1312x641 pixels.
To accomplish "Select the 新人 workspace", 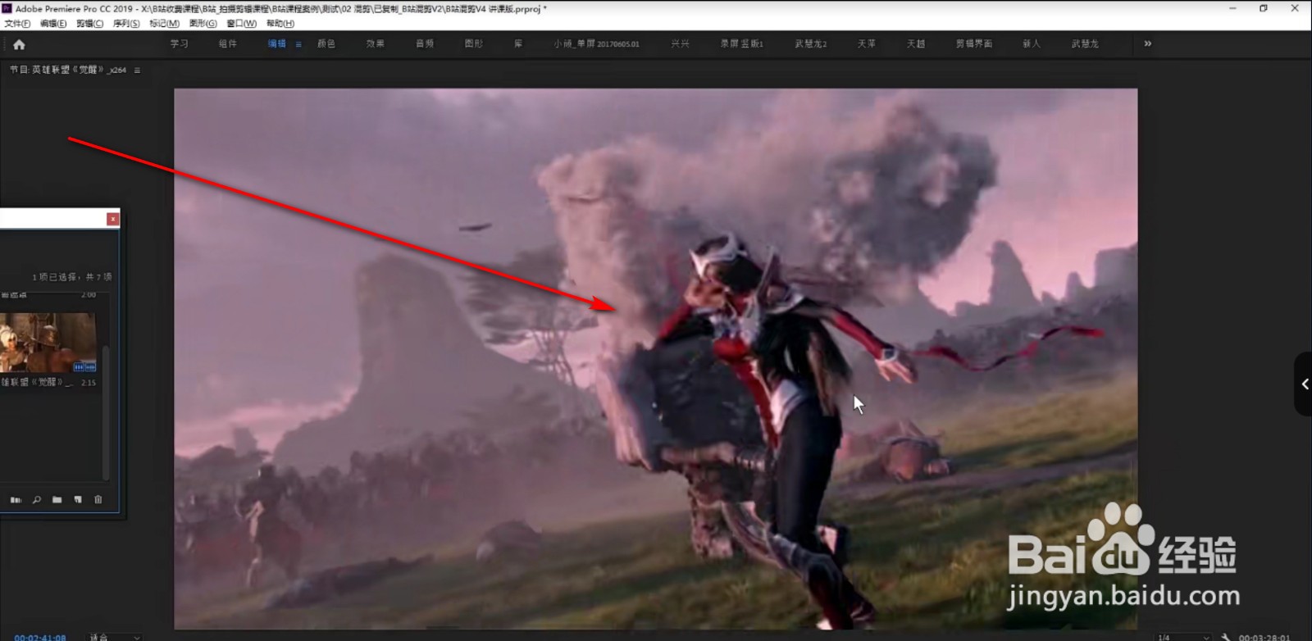I will 1031,44.
